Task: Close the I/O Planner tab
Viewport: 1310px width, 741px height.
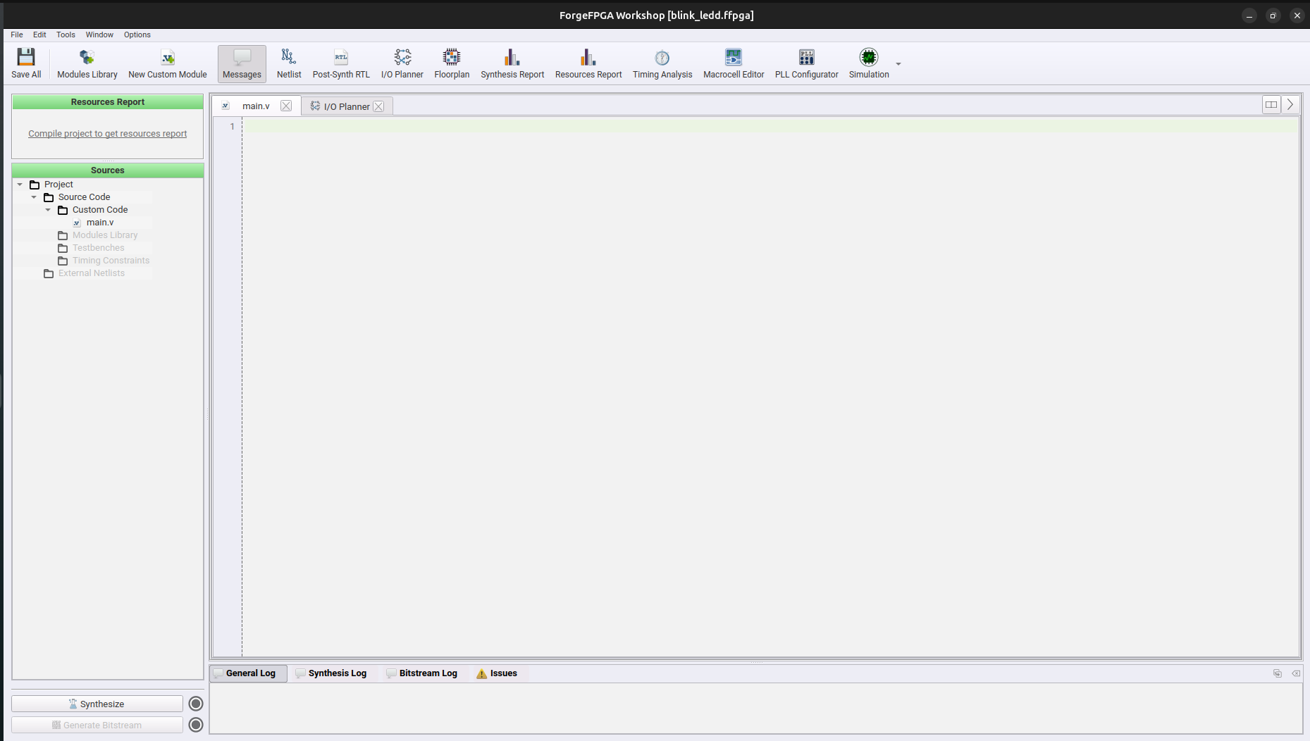Action: tap(378, 106)
